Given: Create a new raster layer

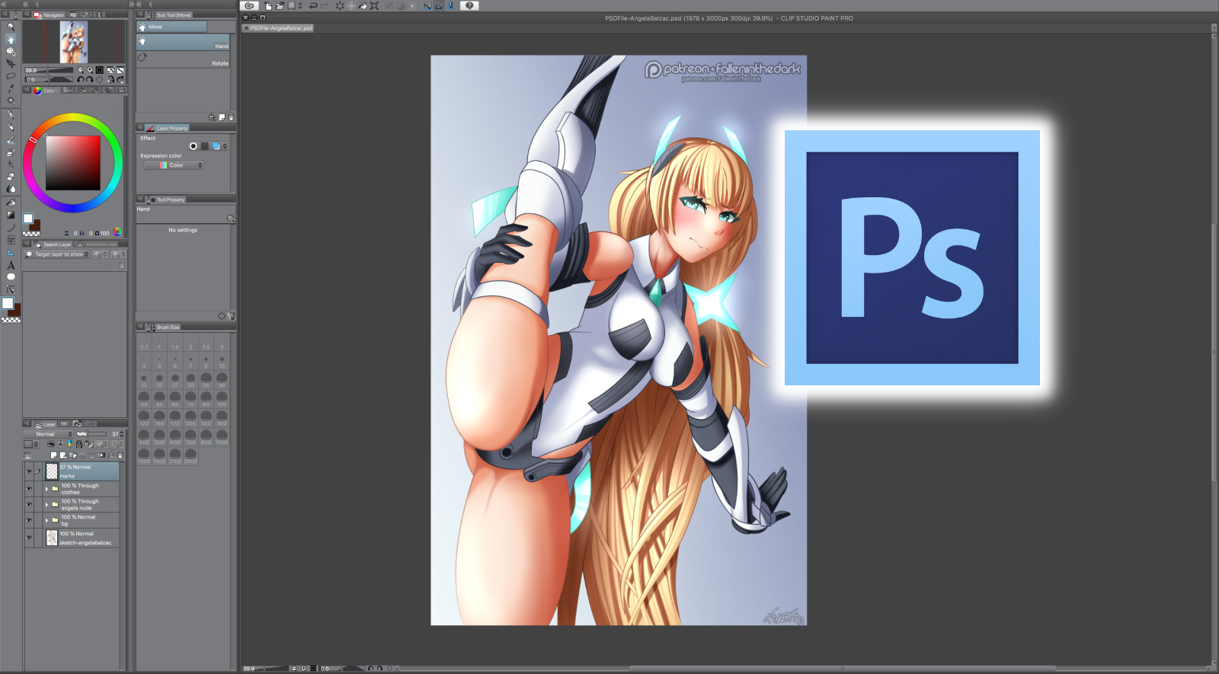Looking at the screenshot, I should click(53, 455).
